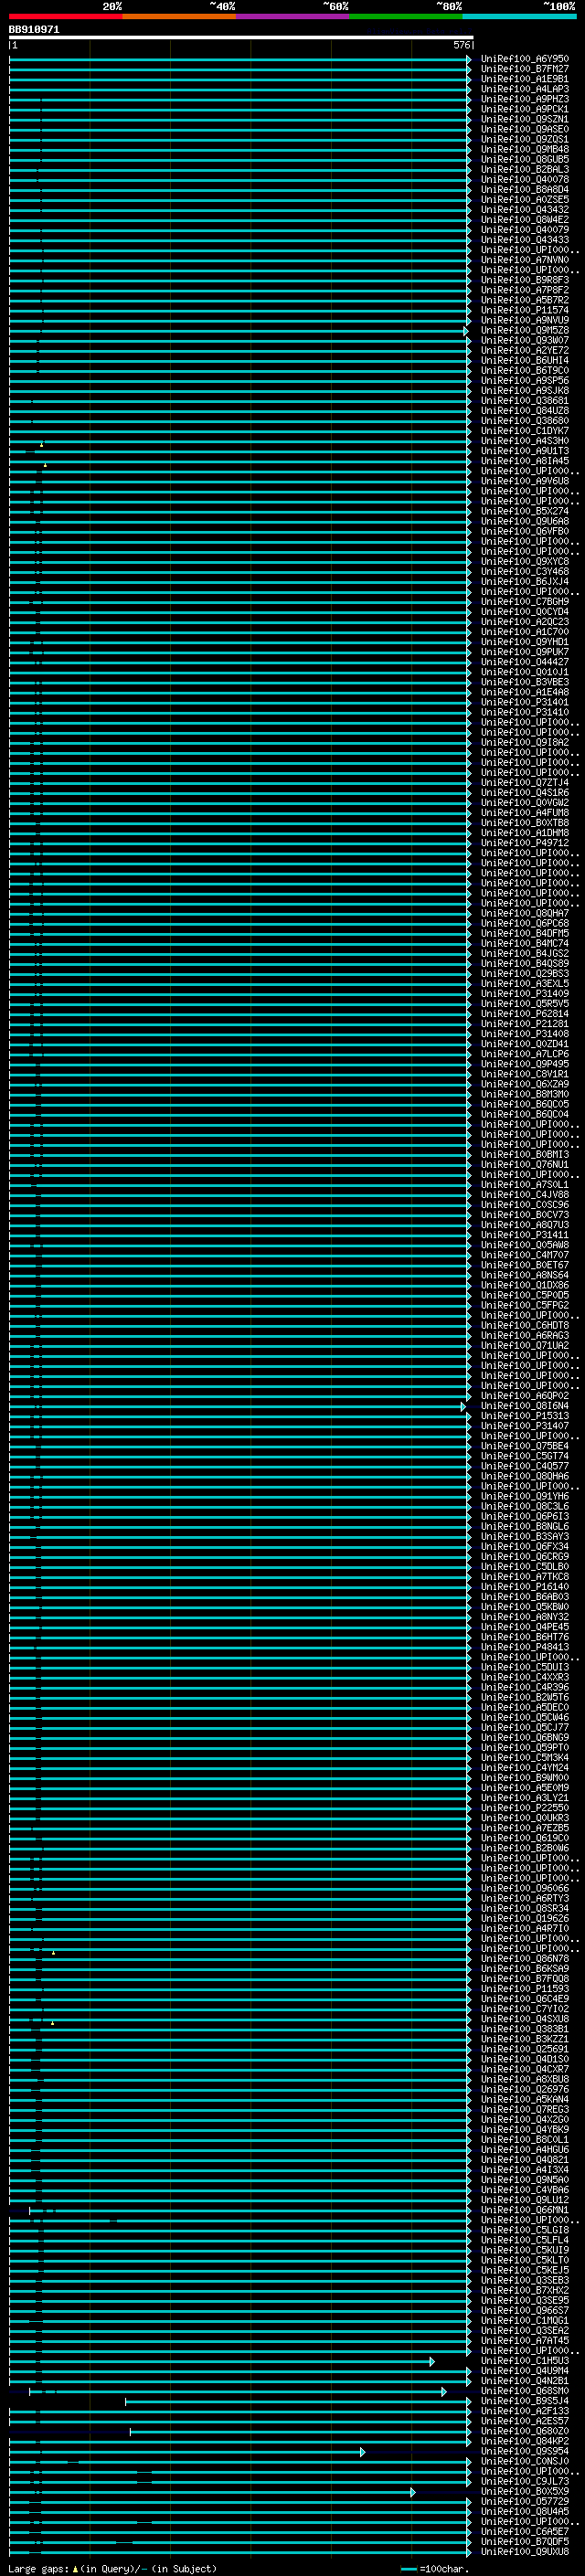Select the UniRef100_C1H5U3 label
The width and height of the screenshot is (585, 2576).
point(525,2361)
